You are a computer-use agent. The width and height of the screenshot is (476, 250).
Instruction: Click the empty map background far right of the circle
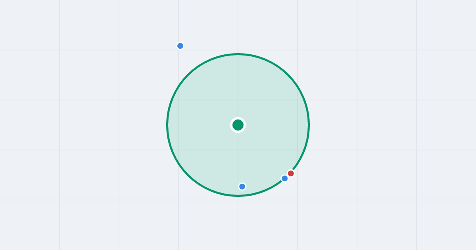416,125
